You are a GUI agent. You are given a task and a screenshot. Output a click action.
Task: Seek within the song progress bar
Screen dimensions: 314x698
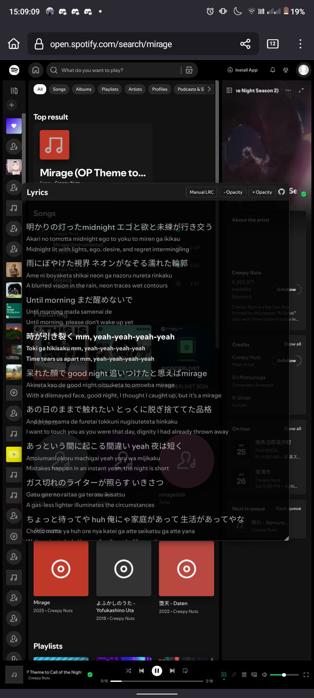157,681
